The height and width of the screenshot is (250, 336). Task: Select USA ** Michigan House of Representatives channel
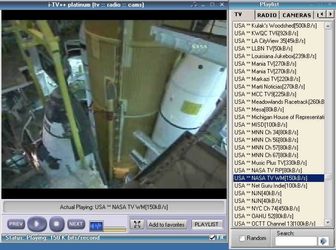point(279,117)
